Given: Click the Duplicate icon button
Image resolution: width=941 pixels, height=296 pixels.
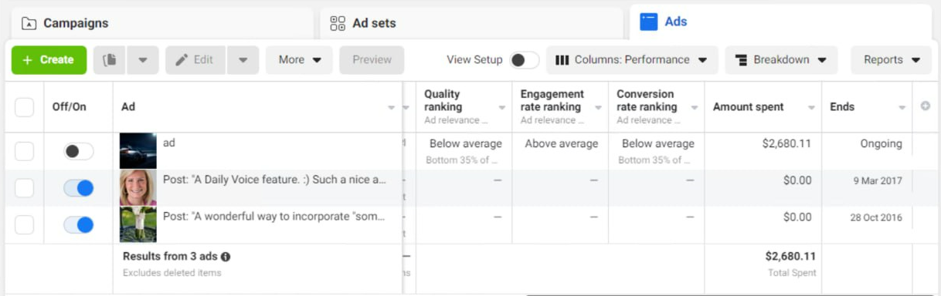Looking at the screenshot, I should (x=110, y=59).
